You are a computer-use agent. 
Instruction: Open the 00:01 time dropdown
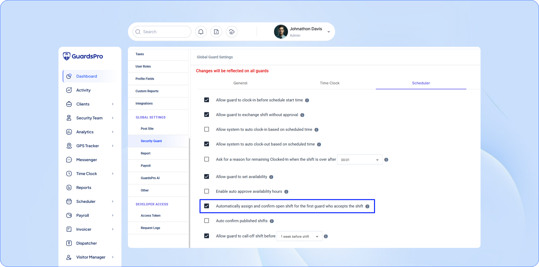click(360, 160)
